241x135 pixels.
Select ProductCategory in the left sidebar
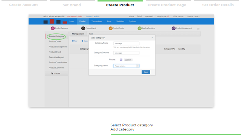pos(56,36)
